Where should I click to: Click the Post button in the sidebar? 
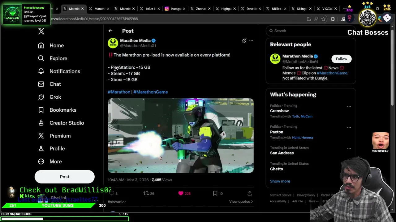(65, 177)
